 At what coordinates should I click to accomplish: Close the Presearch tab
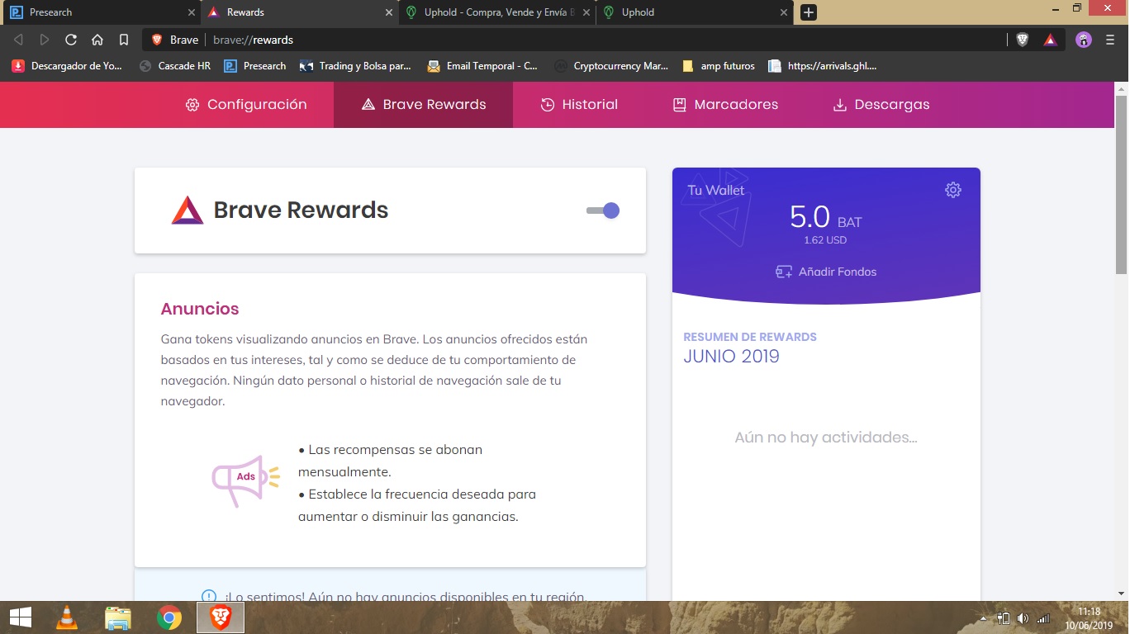pyautogui.click(x=192, y=12)
